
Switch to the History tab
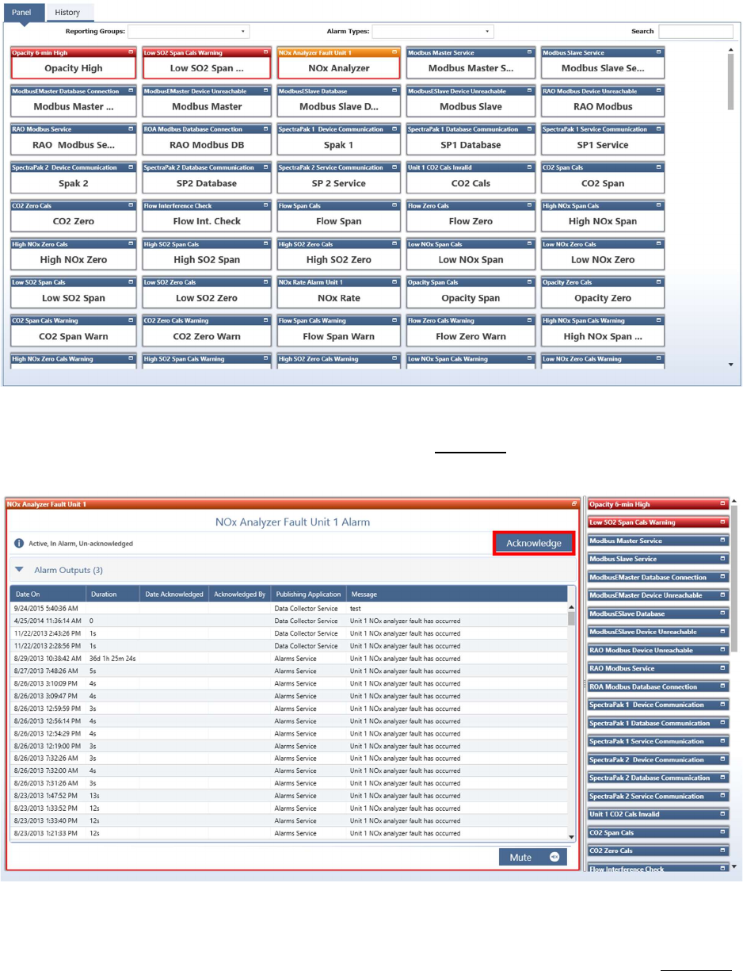(x=67, y=13)
